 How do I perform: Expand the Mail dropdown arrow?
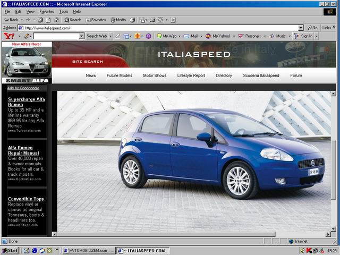tap(201, 36)
